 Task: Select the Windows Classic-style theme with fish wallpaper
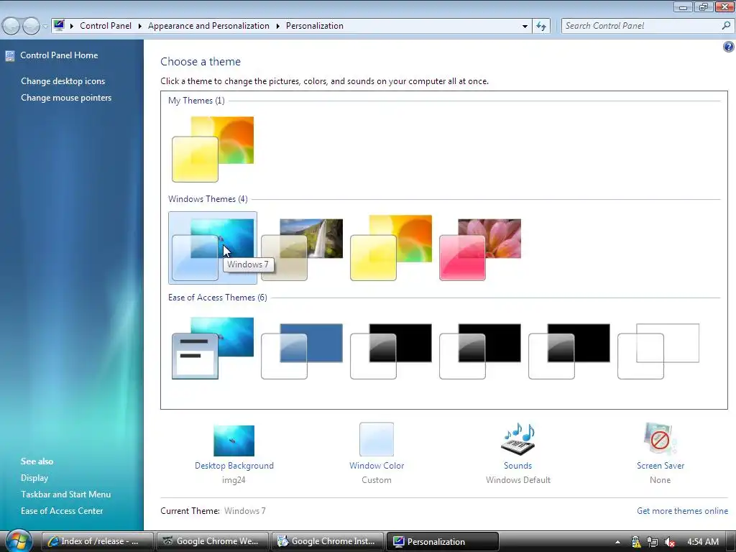point(213,349)
